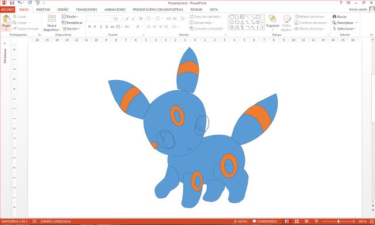Decrease list indent level
The height and width of the screenshot is (225, 375).
169,19
